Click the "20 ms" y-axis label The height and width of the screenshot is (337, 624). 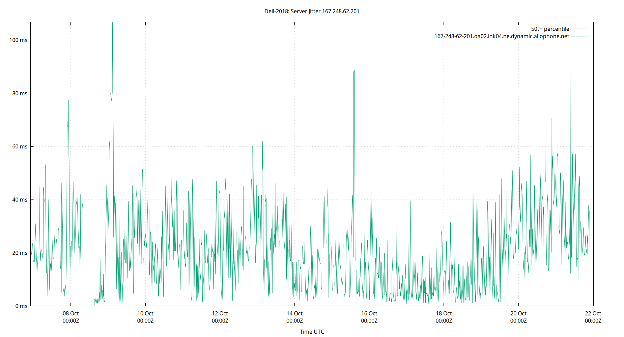pyautogui.click(x=20, y=253)
